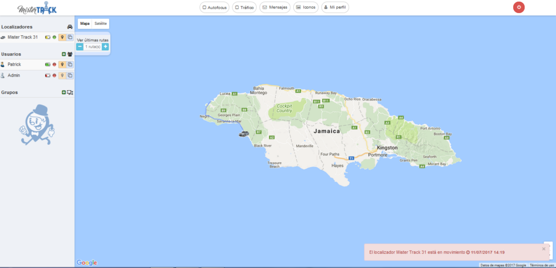Click the small car icon left of Mister Track 31
The height and width of the screenshot is (268, 556).
(x=3, y=37)
